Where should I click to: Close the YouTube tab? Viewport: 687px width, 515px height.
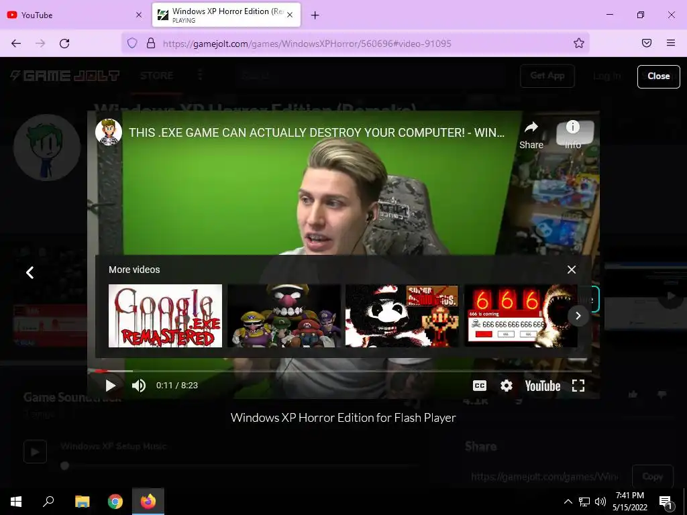(x=138, y=15)
